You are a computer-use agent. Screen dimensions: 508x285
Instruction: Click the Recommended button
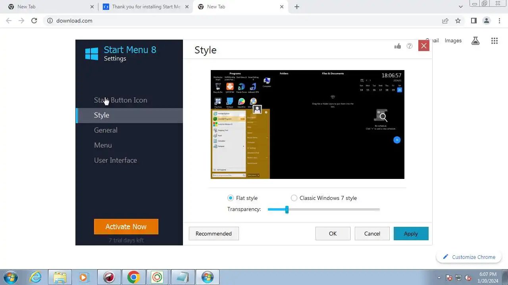tap(214, 234)
